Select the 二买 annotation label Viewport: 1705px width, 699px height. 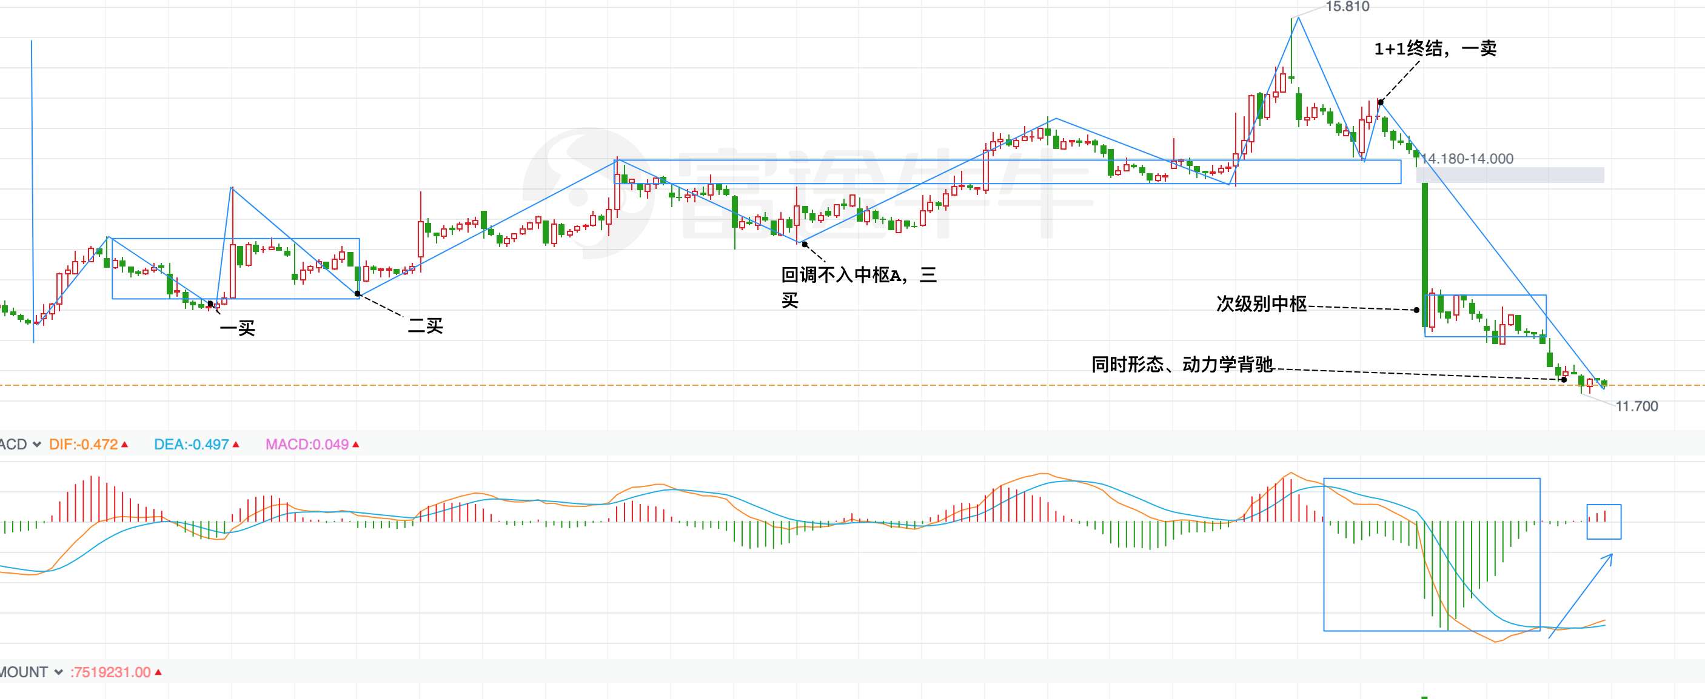coord(425,325)
